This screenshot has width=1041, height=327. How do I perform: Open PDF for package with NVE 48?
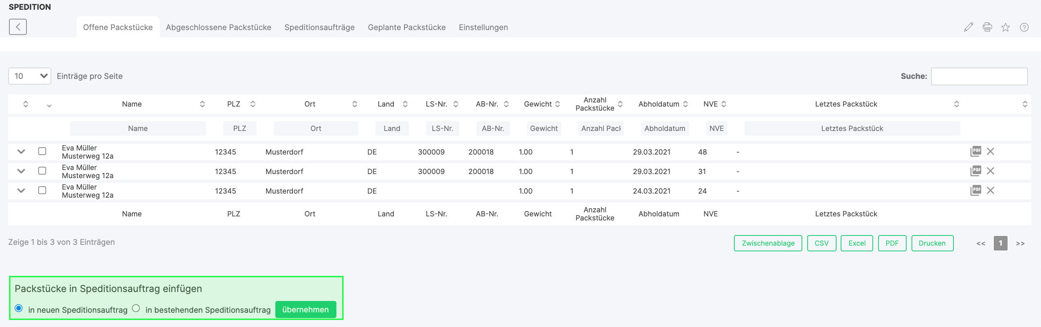976,151
